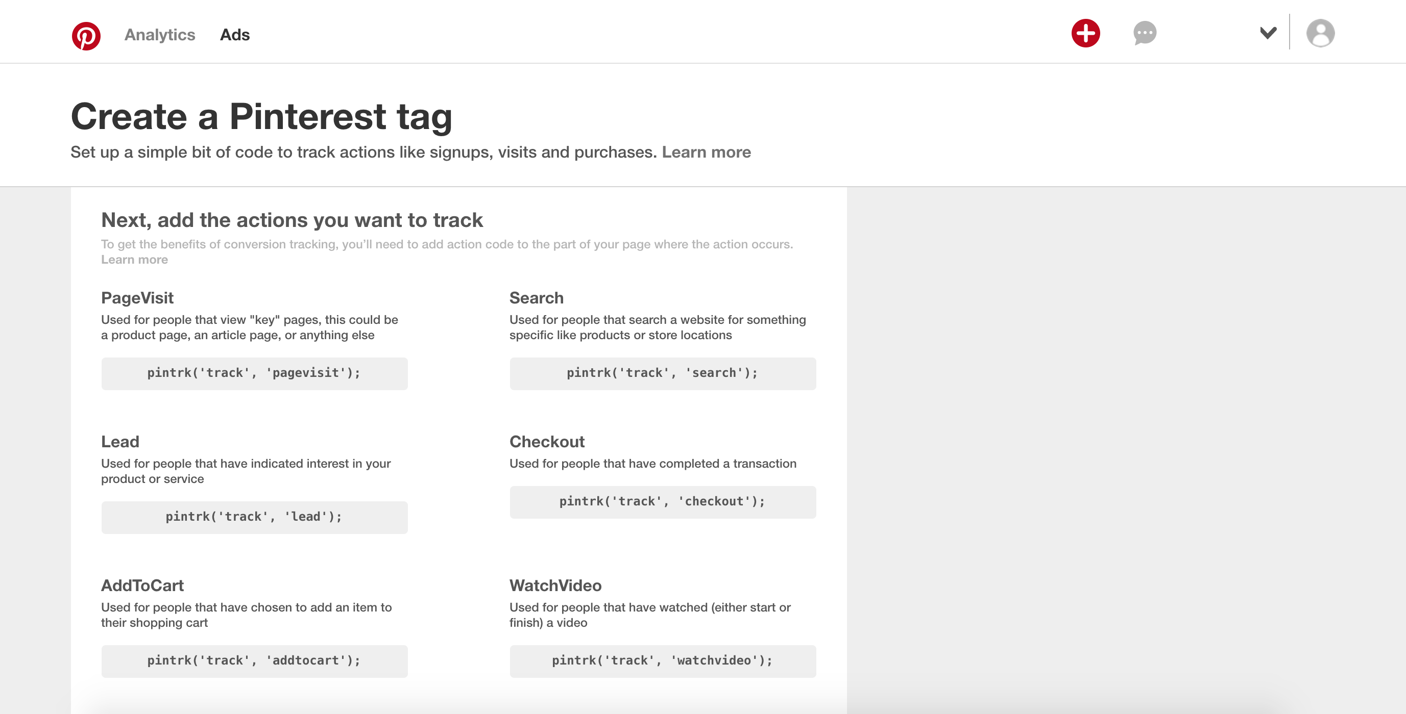1406x714 pixels.
Task: Select the checkout tracking code box
Action: point(663,502)
